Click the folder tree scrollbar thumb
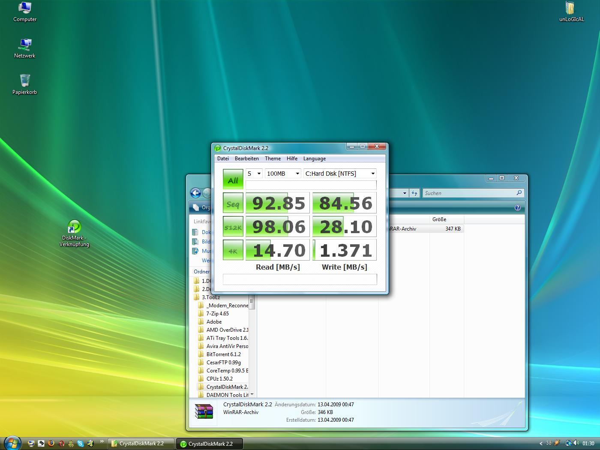The height and width of the screenshot is (450, 600). pyautogui.click(x=252, y=302)
